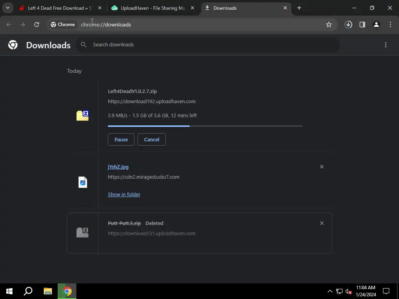Open the tab search dropdown arrow
Viewport: 399px width, 299px height.
tap(8, 8)
